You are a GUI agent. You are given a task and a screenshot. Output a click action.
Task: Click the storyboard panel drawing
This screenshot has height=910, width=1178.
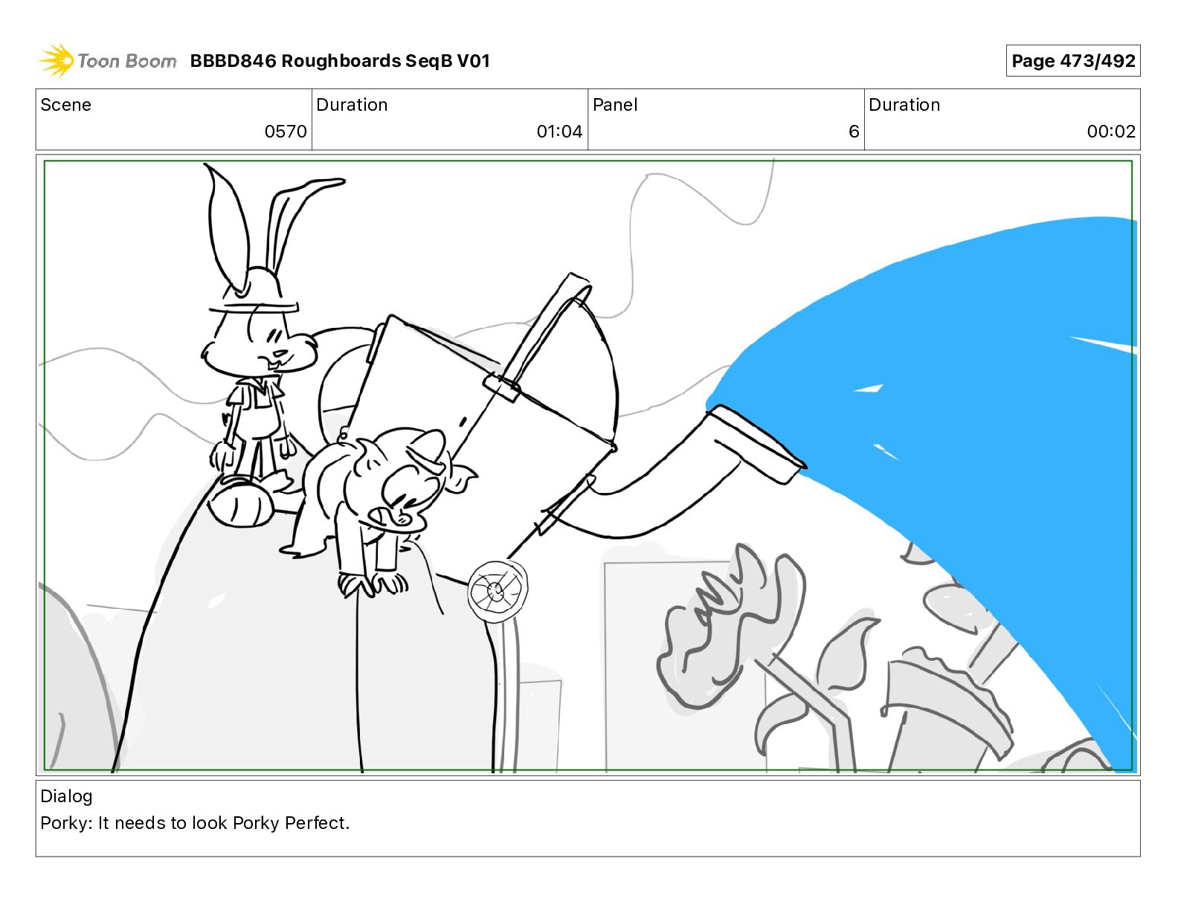[x=588, y=465]
